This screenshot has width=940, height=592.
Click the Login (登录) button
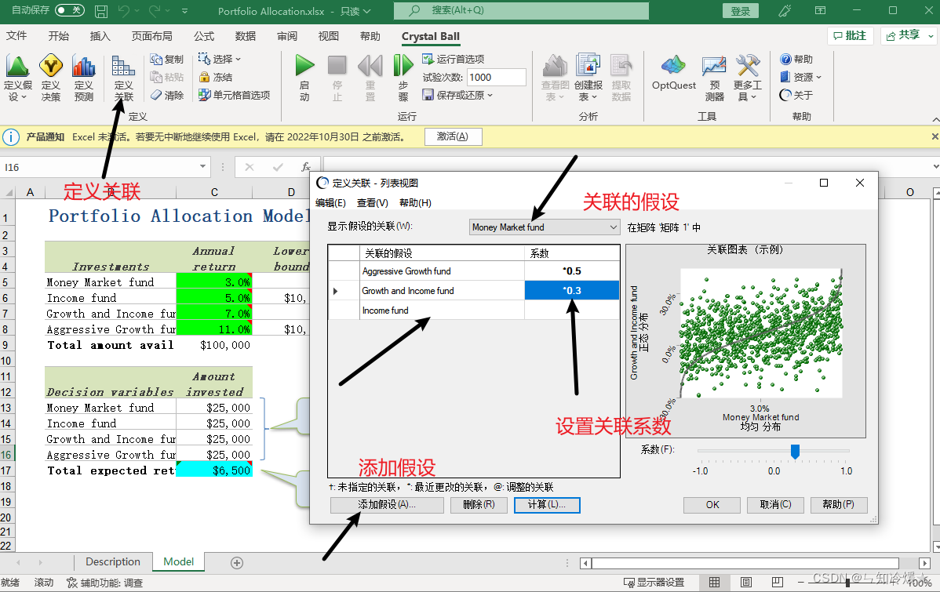pos(741,11)
